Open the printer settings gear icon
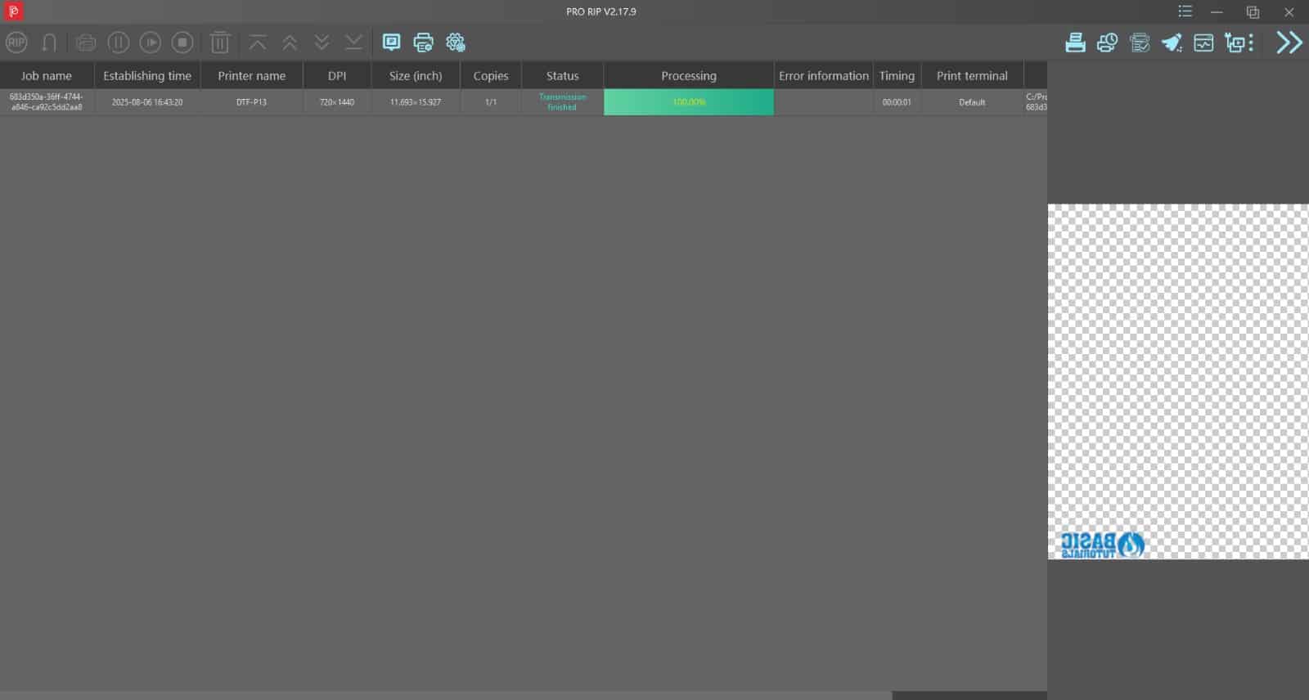The height and width of the screenshot is (700, 1309). [456, 43]
